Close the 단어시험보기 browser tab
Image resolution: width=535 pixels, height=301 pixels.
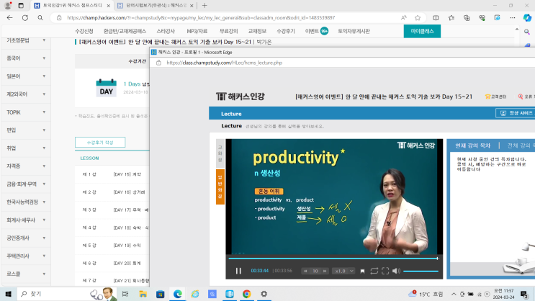[x=192, y=6]
